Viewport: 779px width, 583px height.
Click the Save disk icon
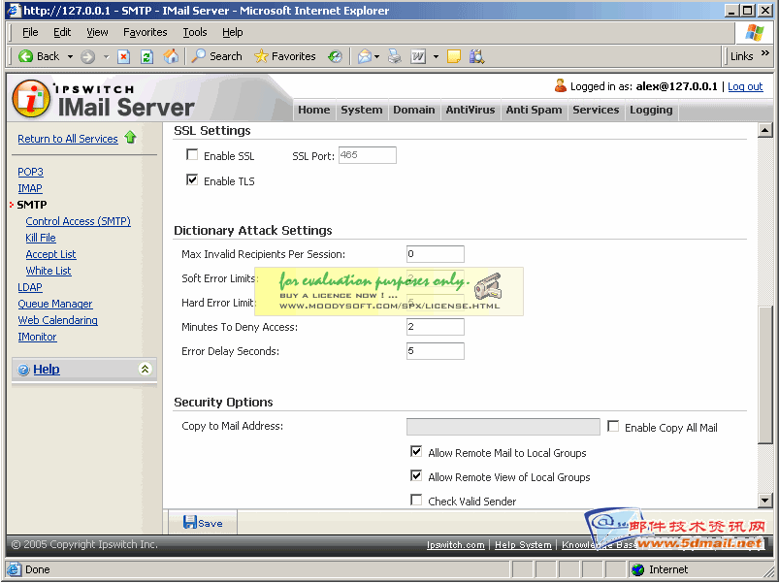[x=190, y=522]
